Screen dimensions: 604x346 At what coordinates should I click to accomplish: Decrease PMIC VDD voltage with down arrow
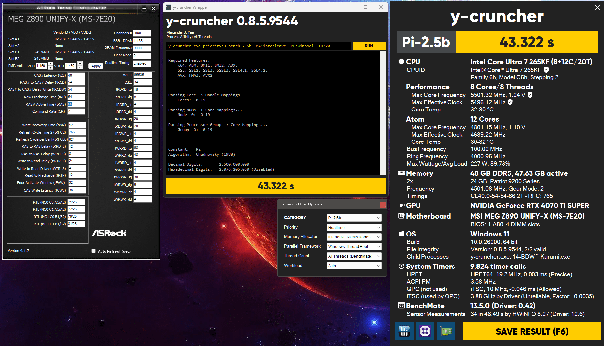tap(50, 68)
